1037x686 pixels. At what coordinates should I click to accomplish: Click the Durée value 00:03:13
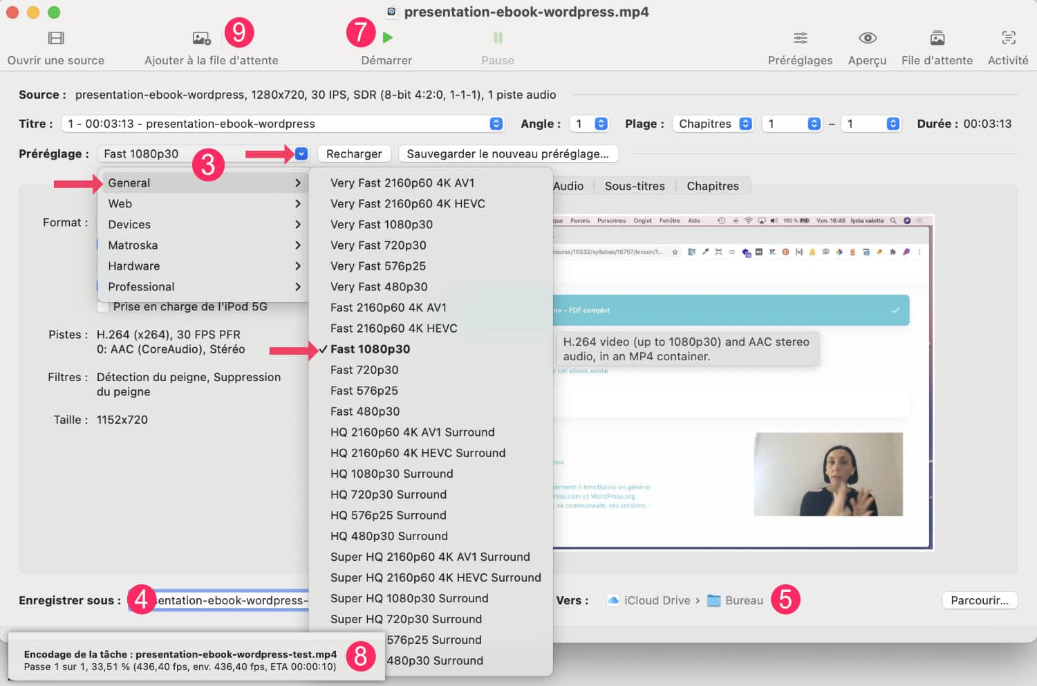click(x=987, y=124)
